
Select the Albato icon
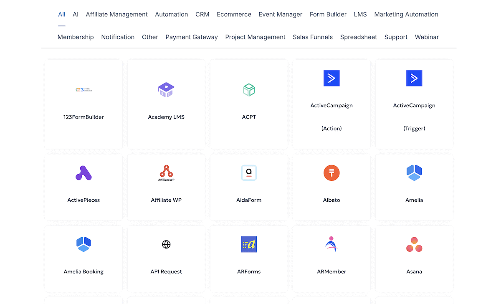click(x=331, y=172)
